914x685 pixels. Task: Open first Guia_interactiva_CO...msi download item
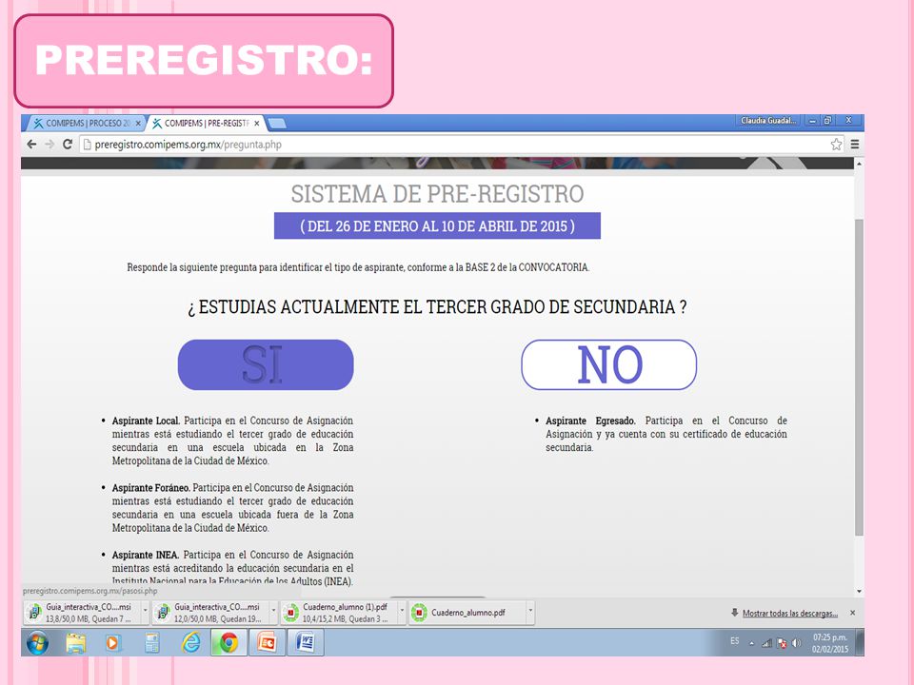click(82, 612)
